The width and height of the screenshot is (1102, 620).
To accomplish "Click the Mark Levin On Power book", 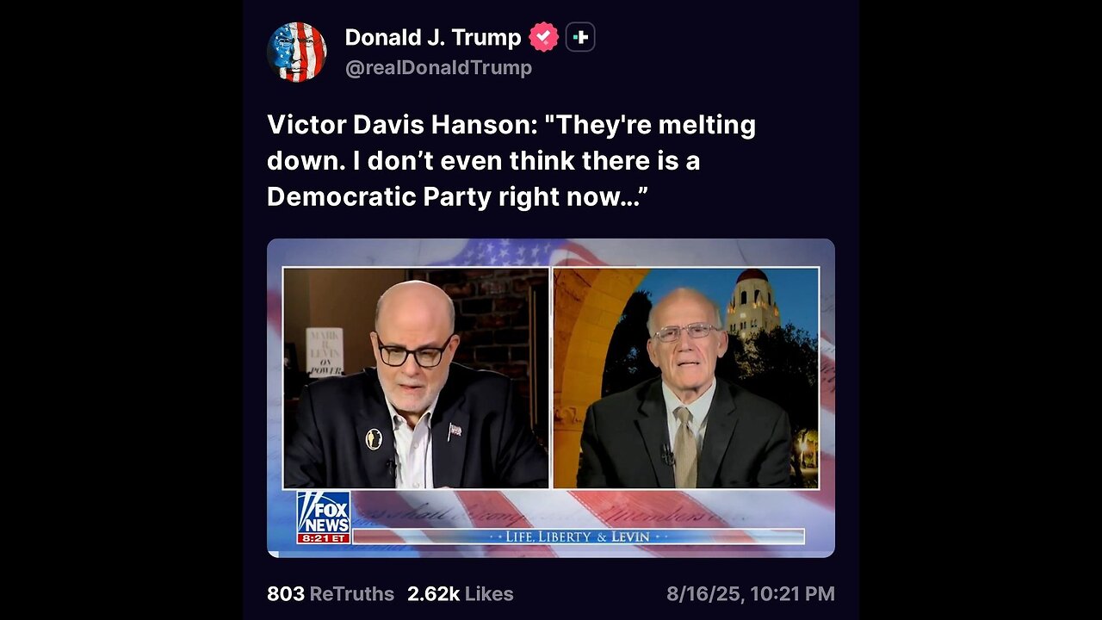I will 325,351.
